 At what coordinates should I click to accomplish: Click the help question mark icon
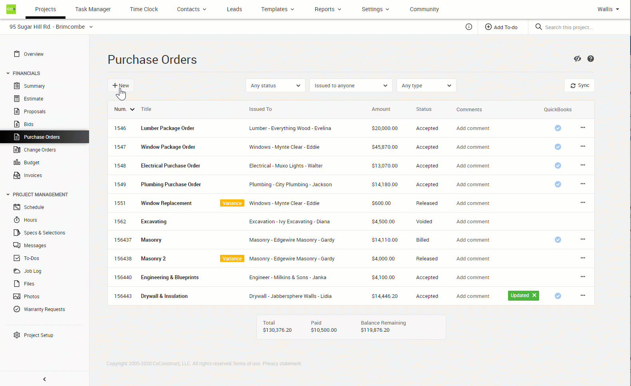[591, 59]
